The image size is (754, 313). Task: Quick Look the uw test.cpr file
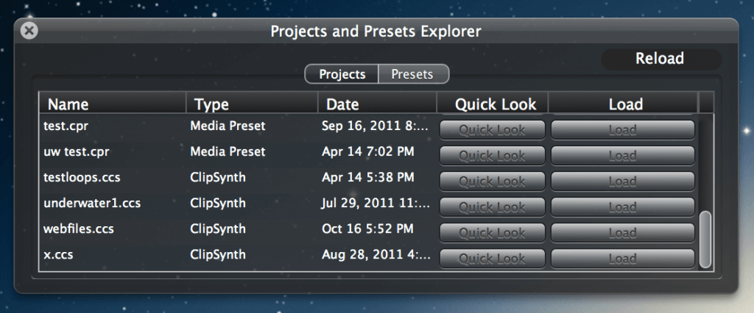pos(493,156)
